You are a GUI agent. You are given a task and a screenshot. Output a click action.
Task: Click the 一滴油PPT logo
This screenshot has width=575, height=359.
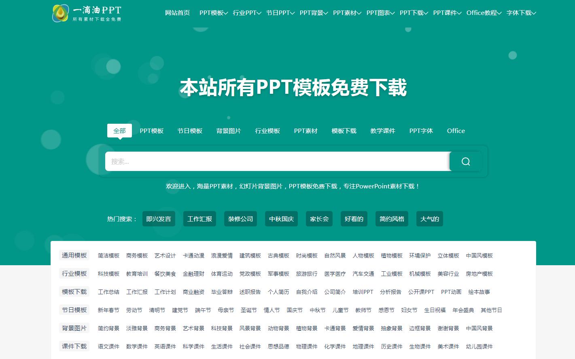pos(86,13)
